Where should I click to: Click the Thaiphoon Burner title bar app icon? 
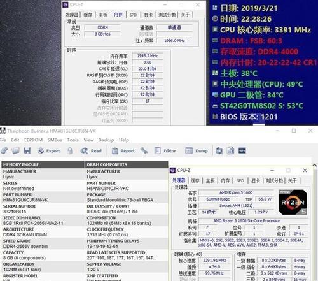[x=3, y=131]
